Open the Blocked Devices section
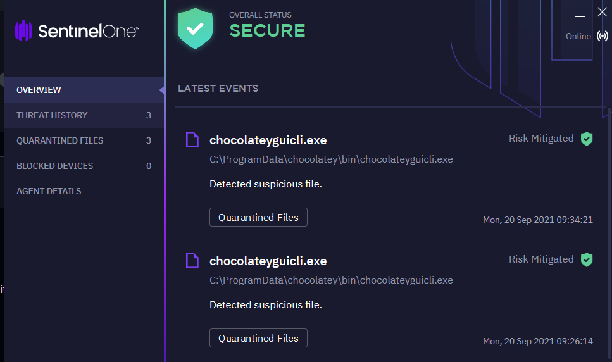The height and width of the screenshot is (362, 612). pos(84,166)
